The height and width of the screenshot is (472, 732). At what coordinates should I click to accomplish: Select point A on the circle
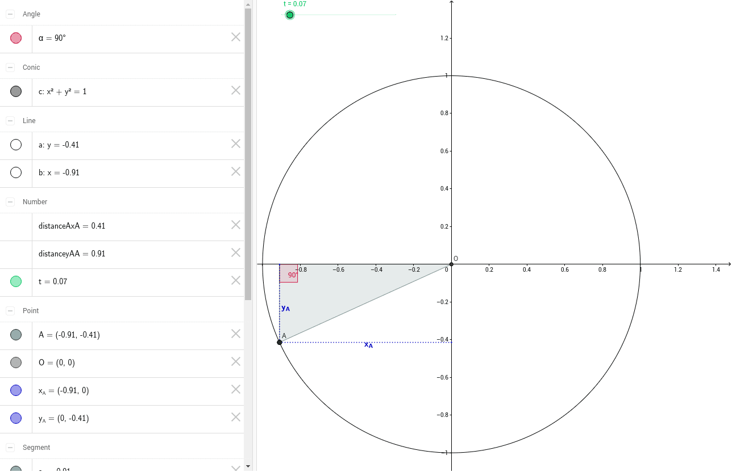click(279, 342)
